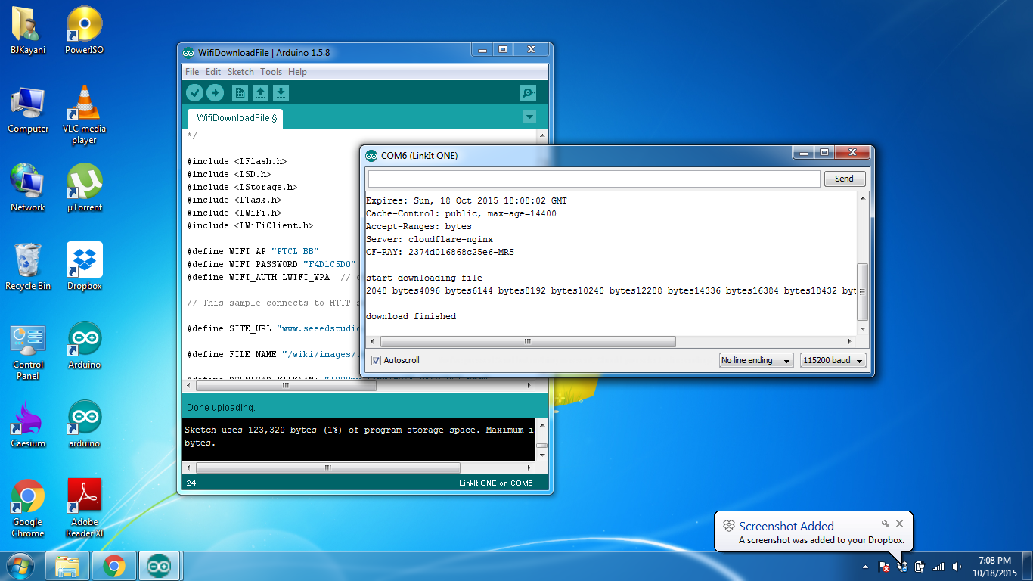This screenshot has height=581, width=1033.
Task: Click the Send button in the serial monitor
Action: [844, 179]
